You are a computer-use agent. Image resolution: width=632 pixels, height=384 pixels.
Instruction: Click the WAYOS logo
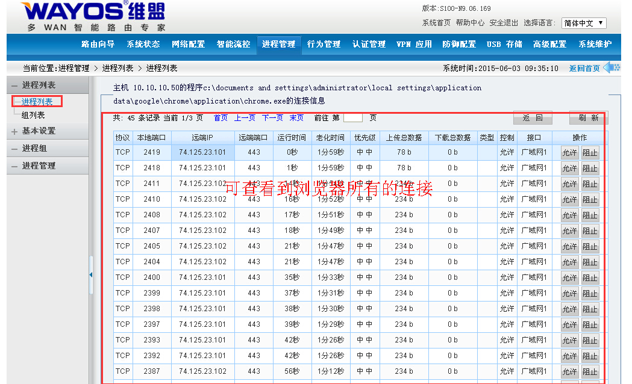pos(93,17)
